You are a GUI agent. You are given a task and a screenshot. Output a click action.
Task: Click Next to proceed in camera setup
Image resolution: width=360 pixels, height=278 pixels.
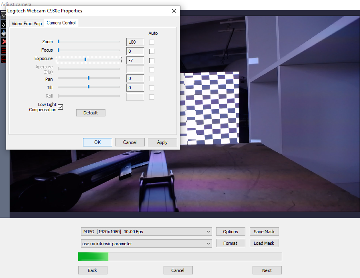(x=267, y=270)
